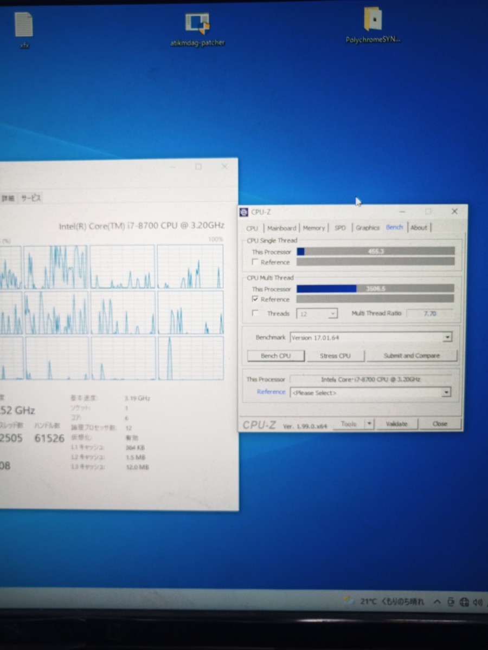
Task: Maximize the Task Manager window
Action: [x=198, y=167]
